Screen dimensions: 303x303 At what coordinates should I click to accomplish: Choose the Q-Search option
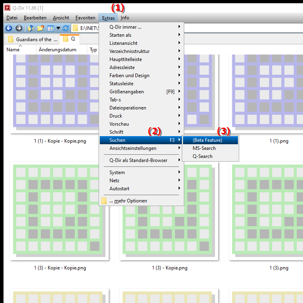coord(210,156)
